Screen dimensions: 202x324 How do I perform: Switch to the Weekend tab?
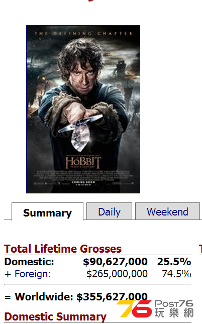pyautogui.click(x=167, y=211)
